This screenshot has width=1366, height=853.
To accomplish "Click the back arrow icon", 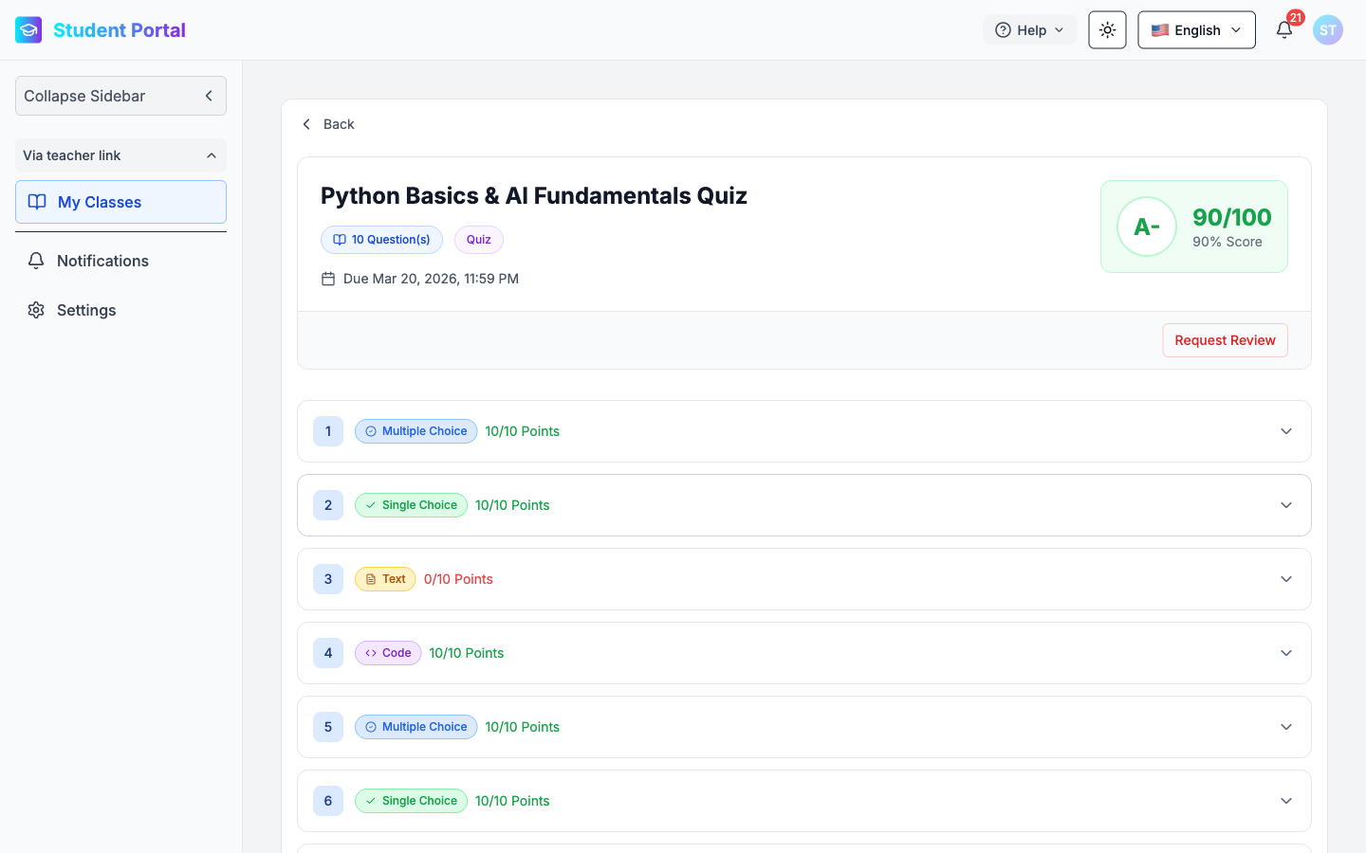I will 306,124.
